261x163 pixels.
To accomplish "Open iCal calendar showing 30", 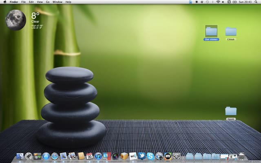I will pos(90,156).
